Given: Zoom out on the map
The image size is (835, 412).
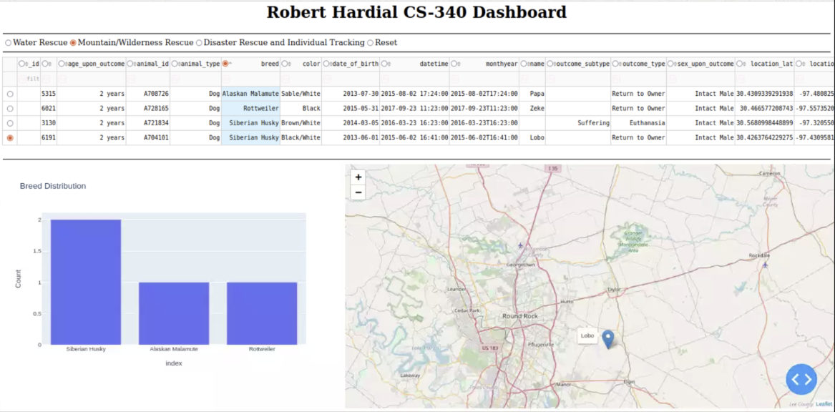Looking at the screenshot, I should pyautogui.click(x=358, y=192).
